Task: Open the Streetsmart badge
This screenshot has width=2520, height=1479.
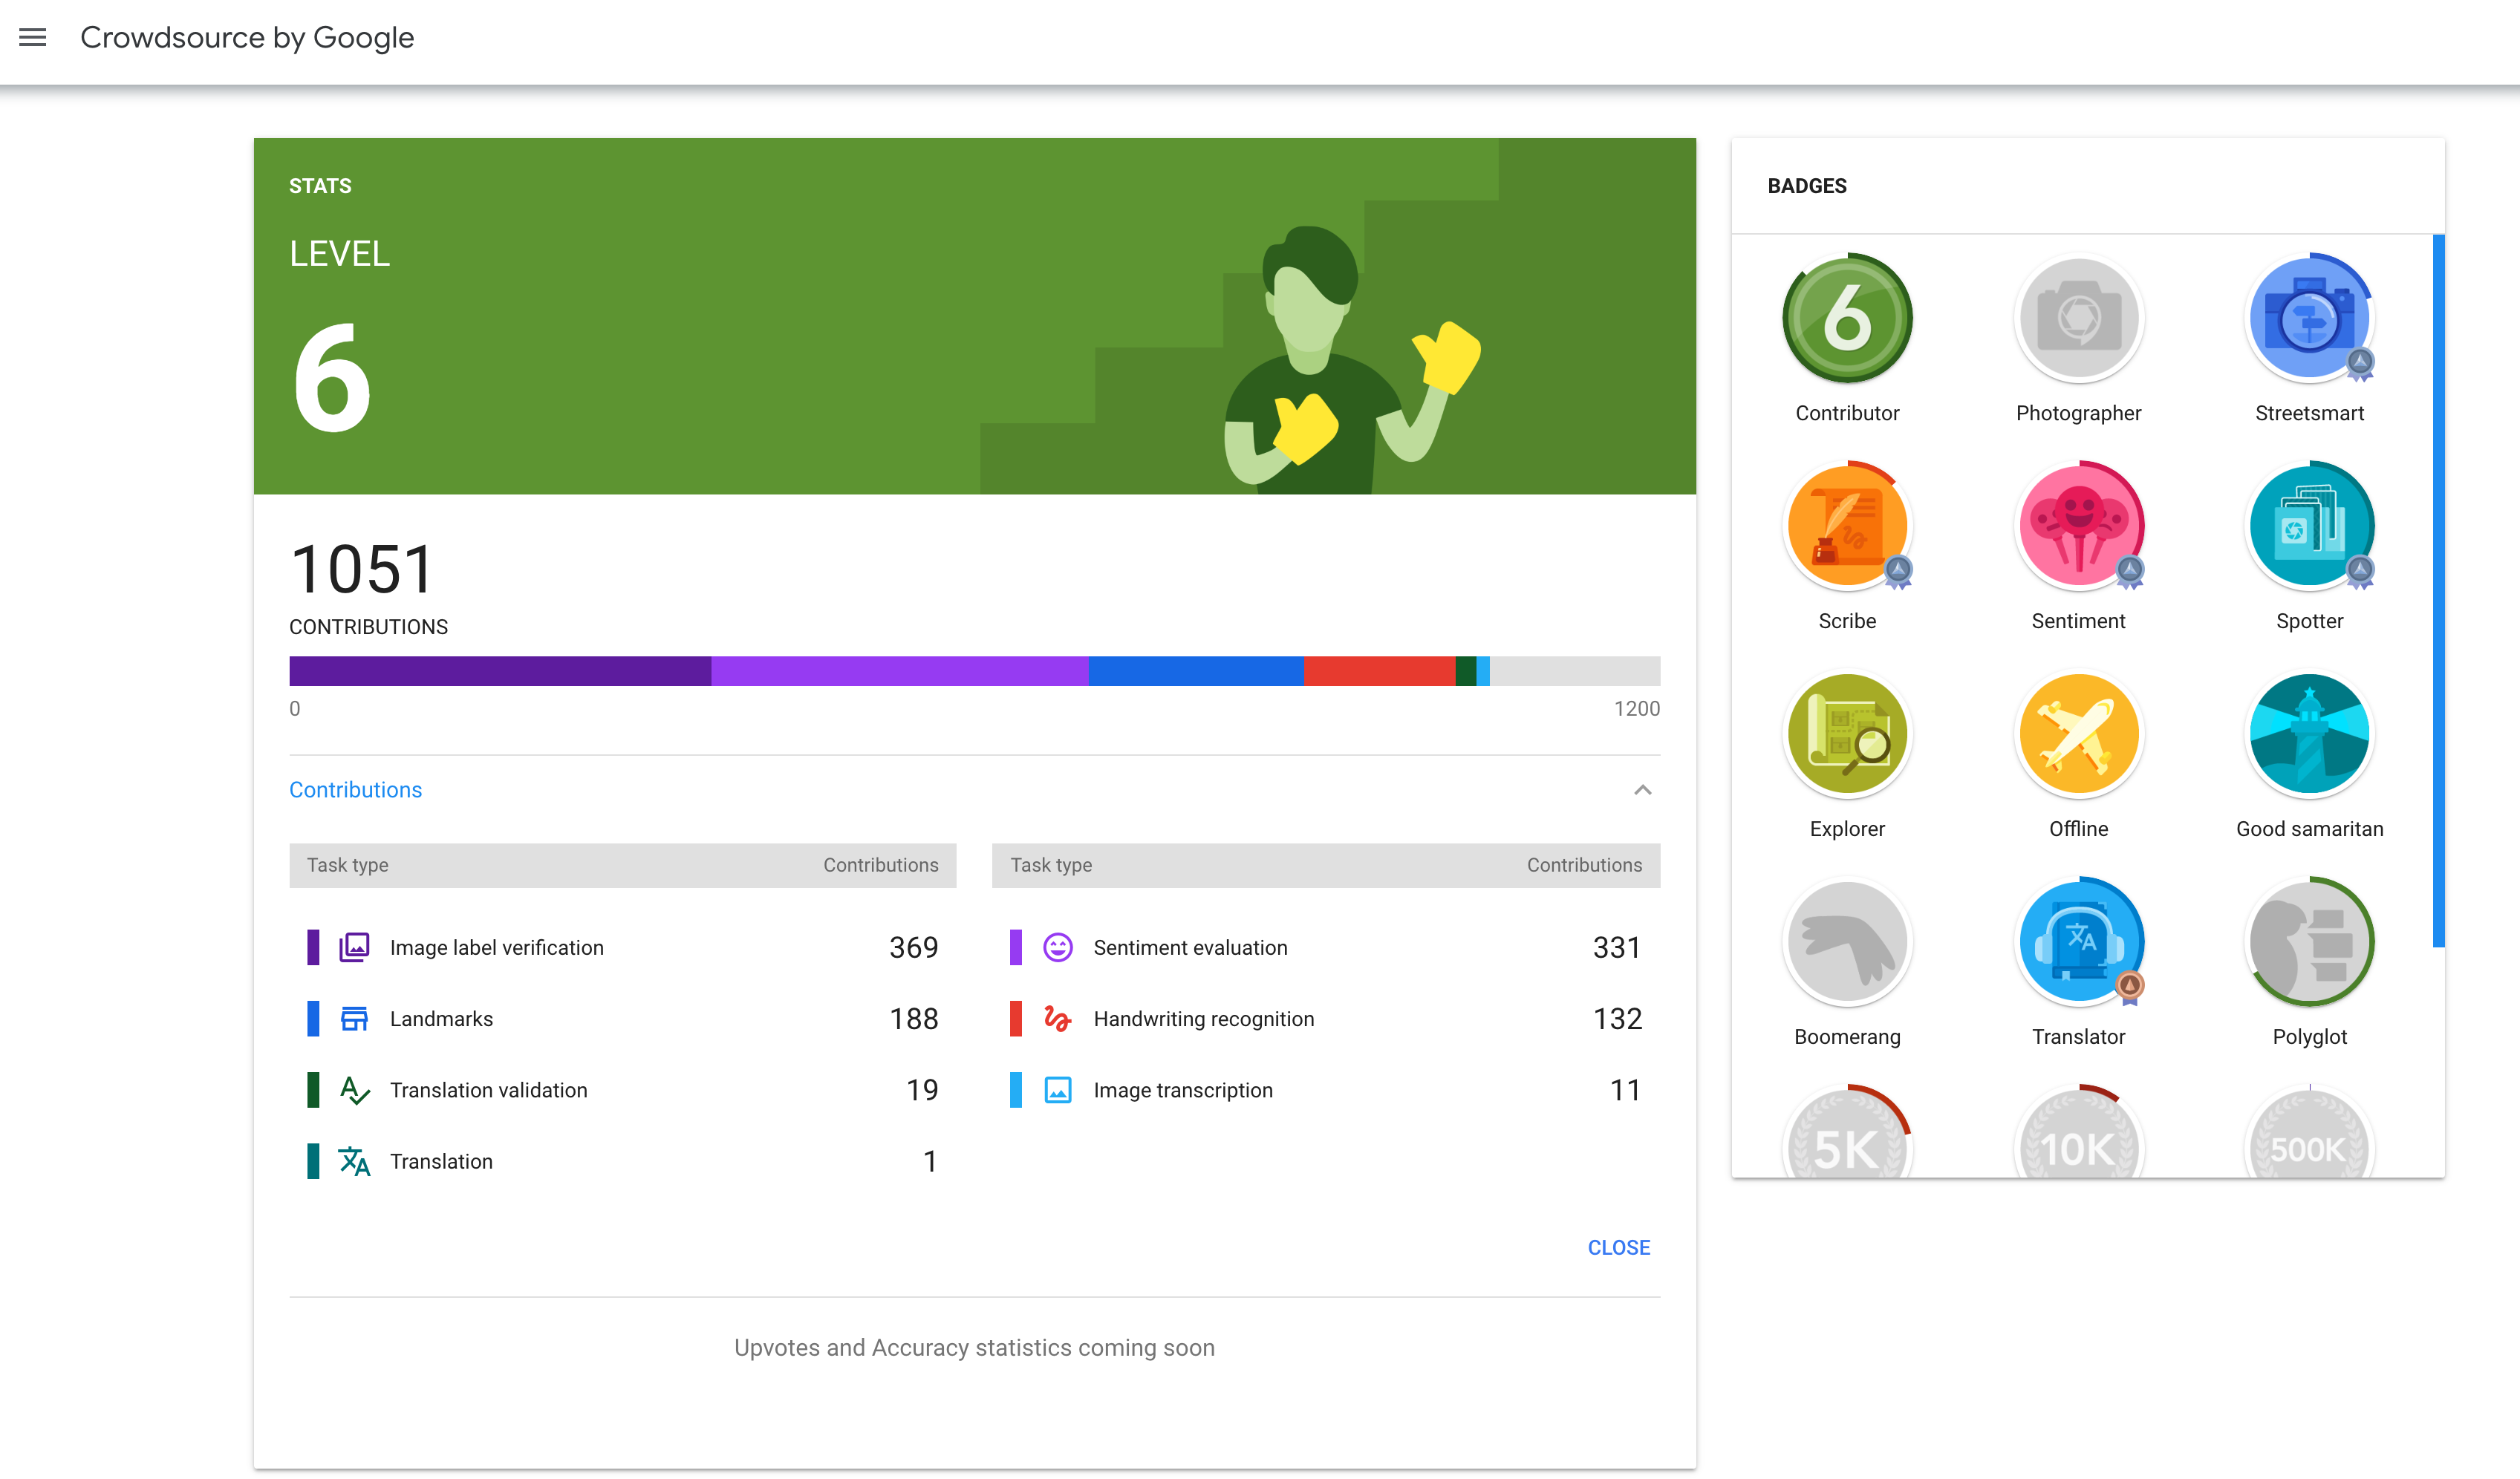Action: tap(2309, 318)
